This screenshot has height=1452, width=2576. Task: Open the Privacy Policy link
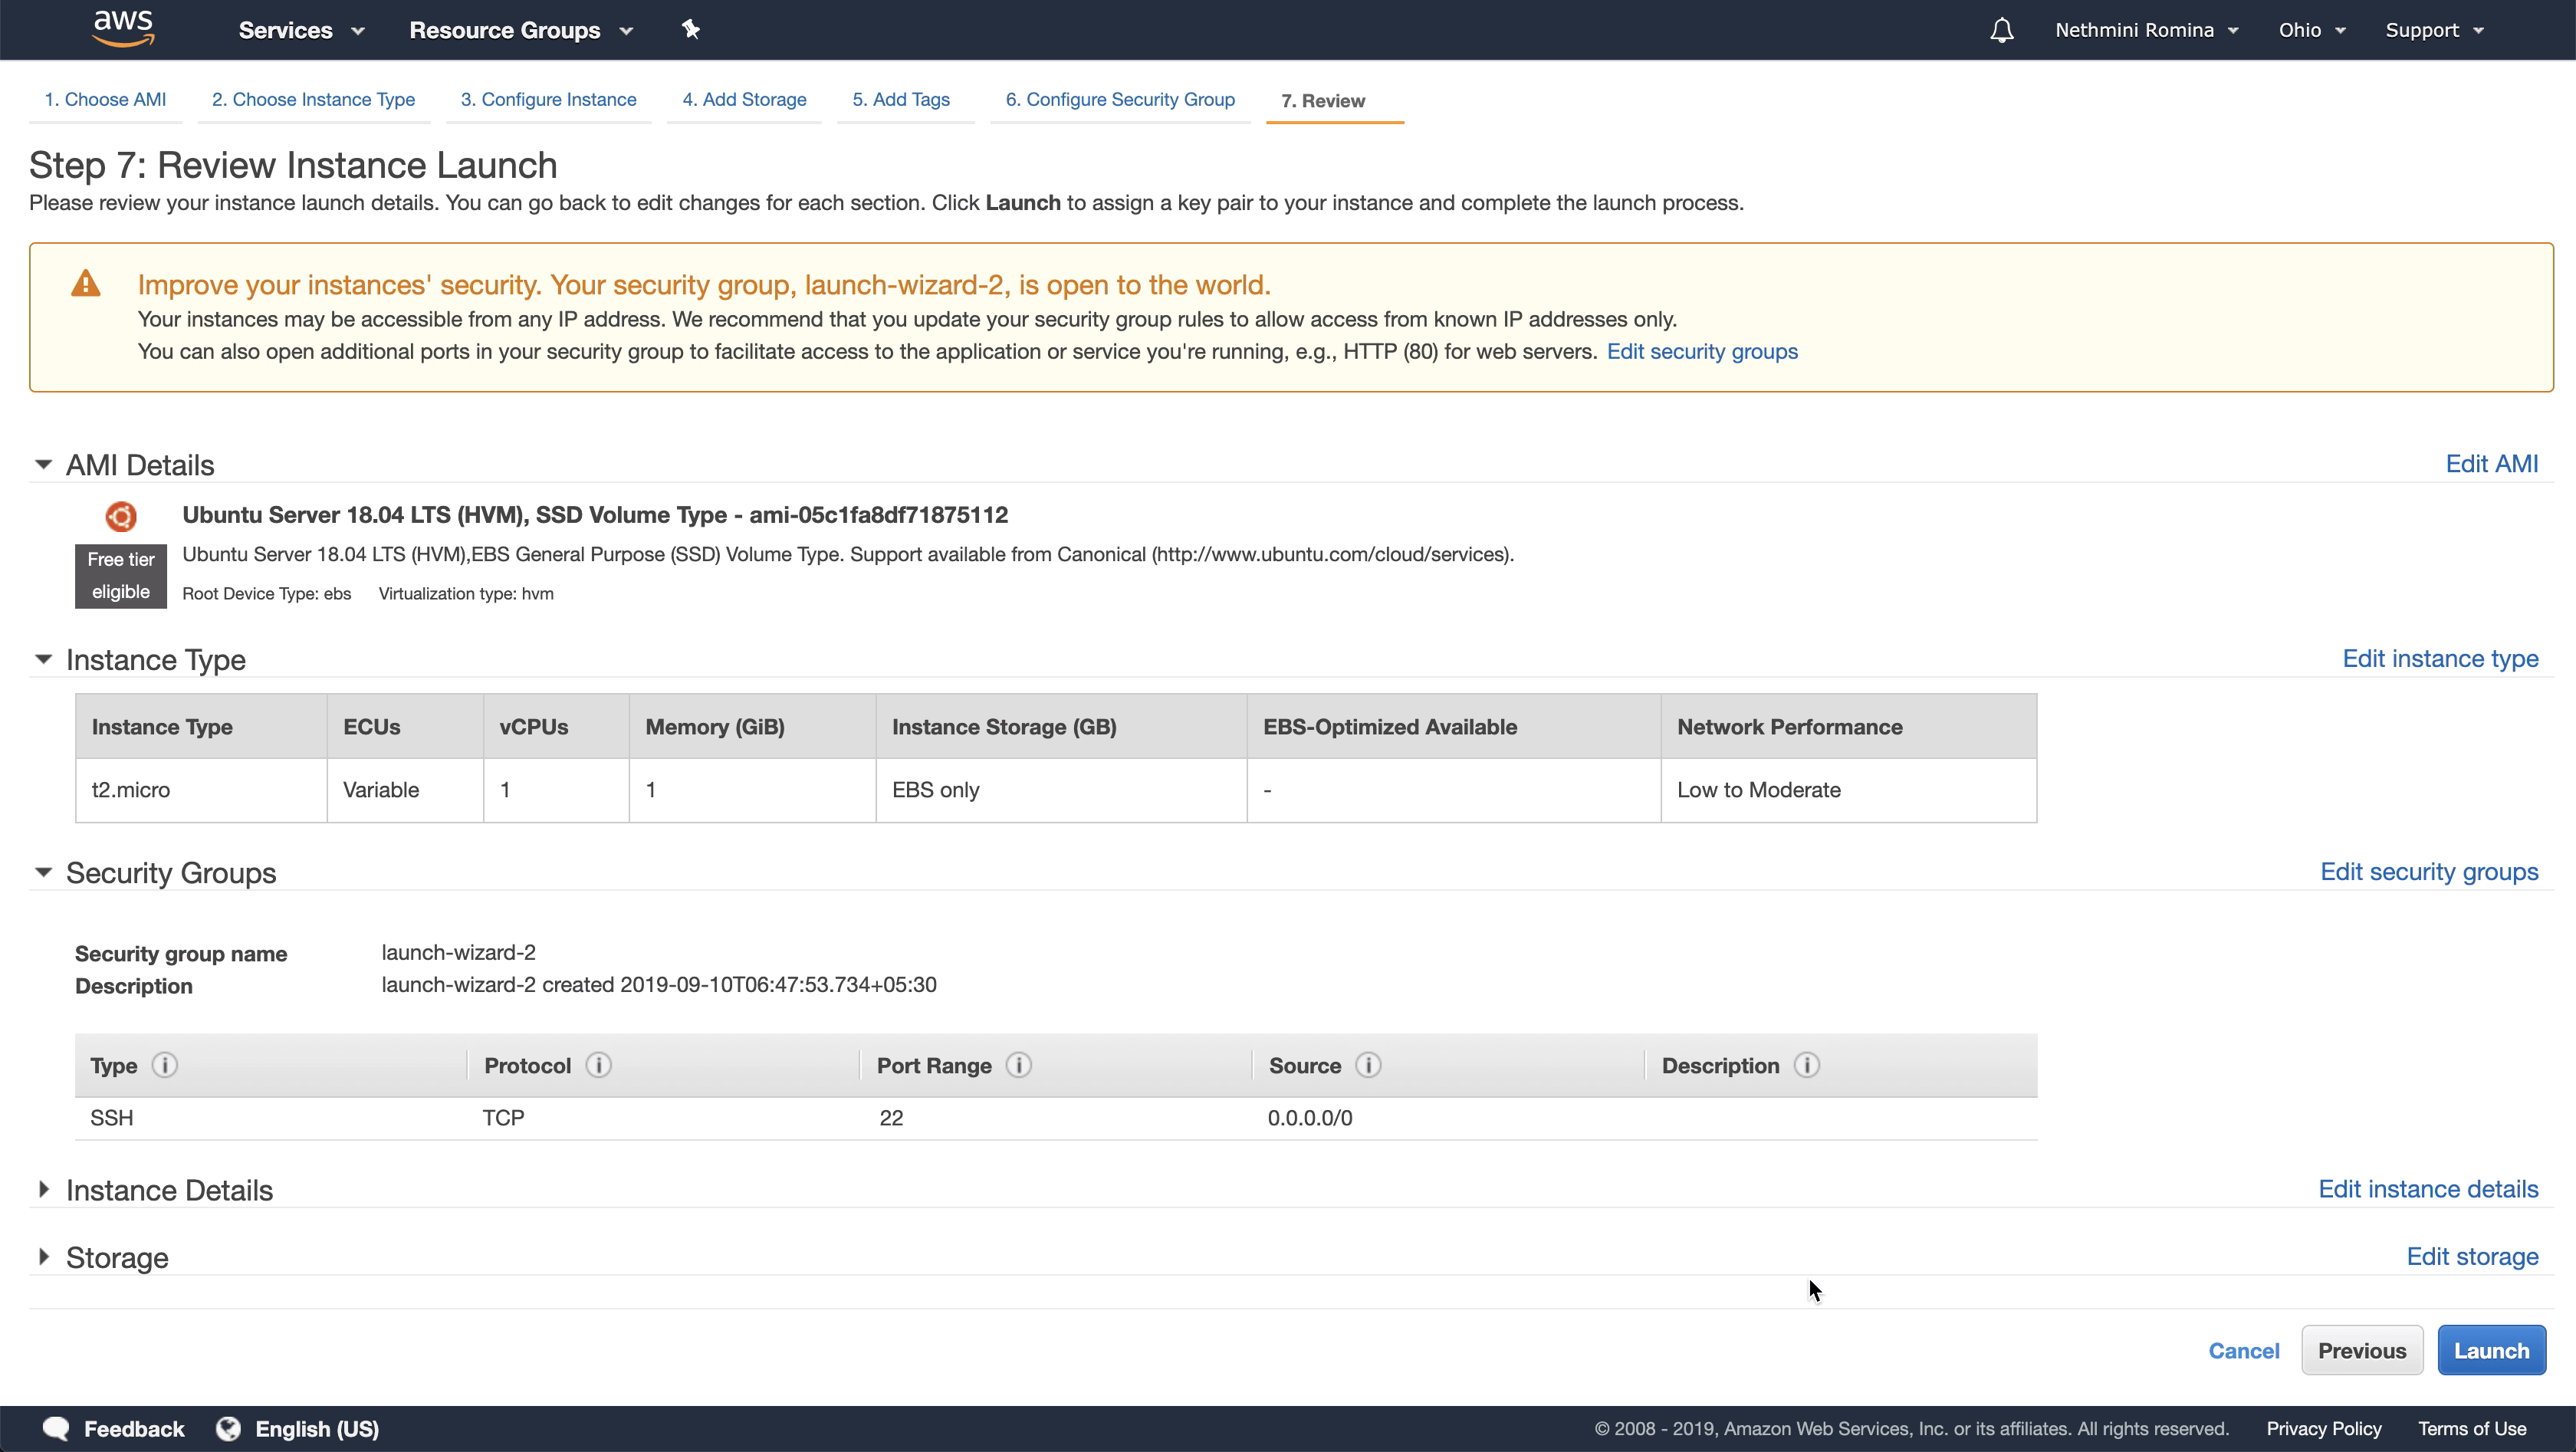(x=2323, y=1429)
